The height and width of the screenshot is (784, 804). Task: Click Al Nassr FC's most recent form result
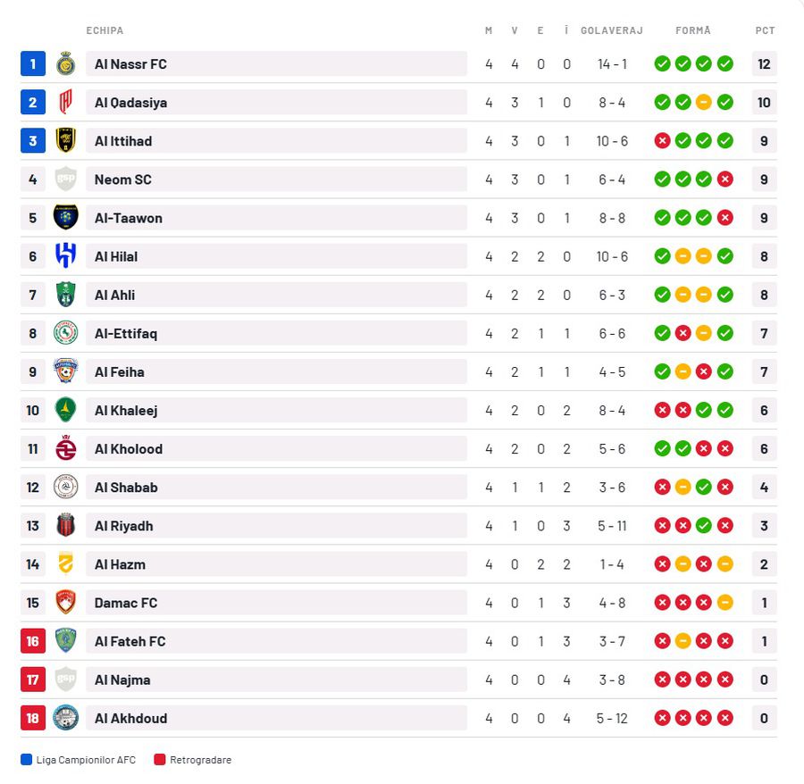click(x=724, y=63)
